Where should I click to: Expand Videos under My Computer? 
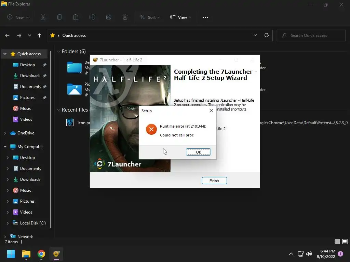tap(8, 212)
